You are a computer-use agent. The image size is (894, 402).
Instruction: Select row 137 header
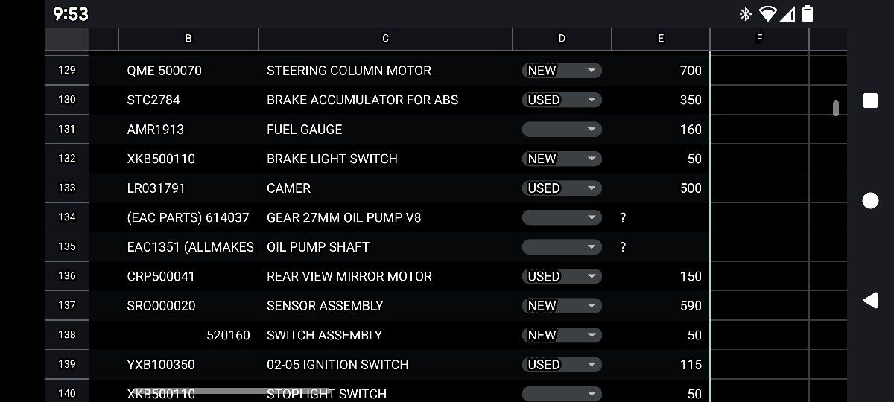point(67,305)
